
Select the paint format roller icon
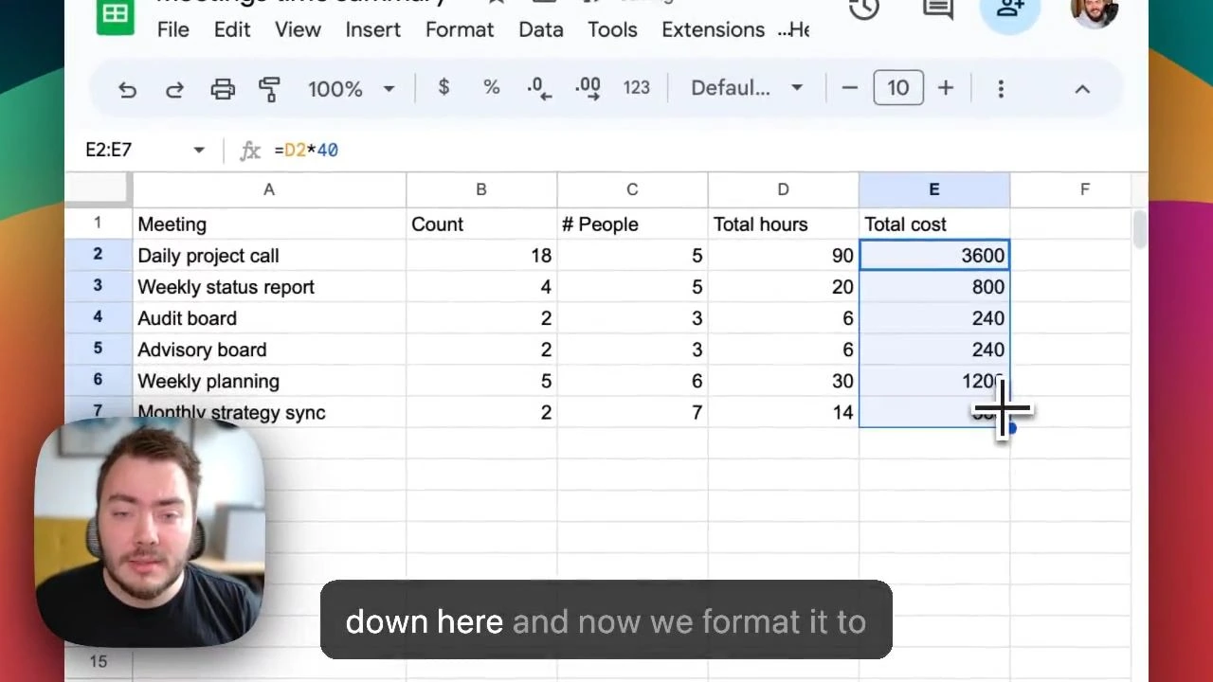pos(270,89)
